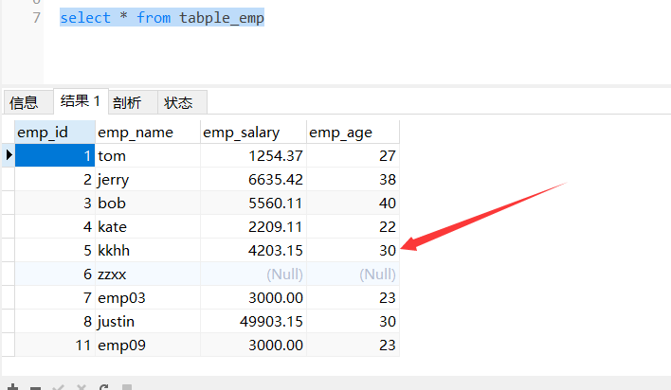Select the Null salary cell for zzxx
This screenshot has height=390, width=671.
(252, 274)
